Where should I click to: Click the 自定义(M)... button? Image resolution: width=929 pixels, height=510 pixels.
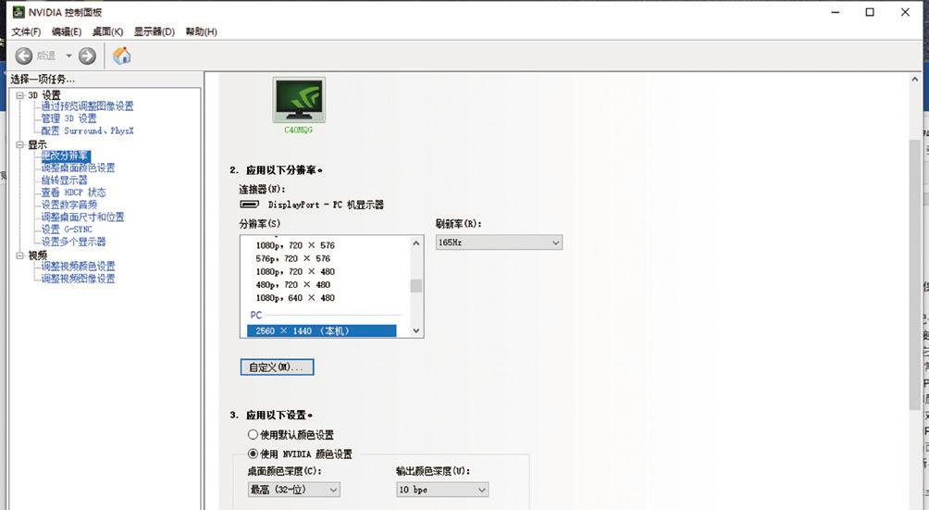pos(278,367)
